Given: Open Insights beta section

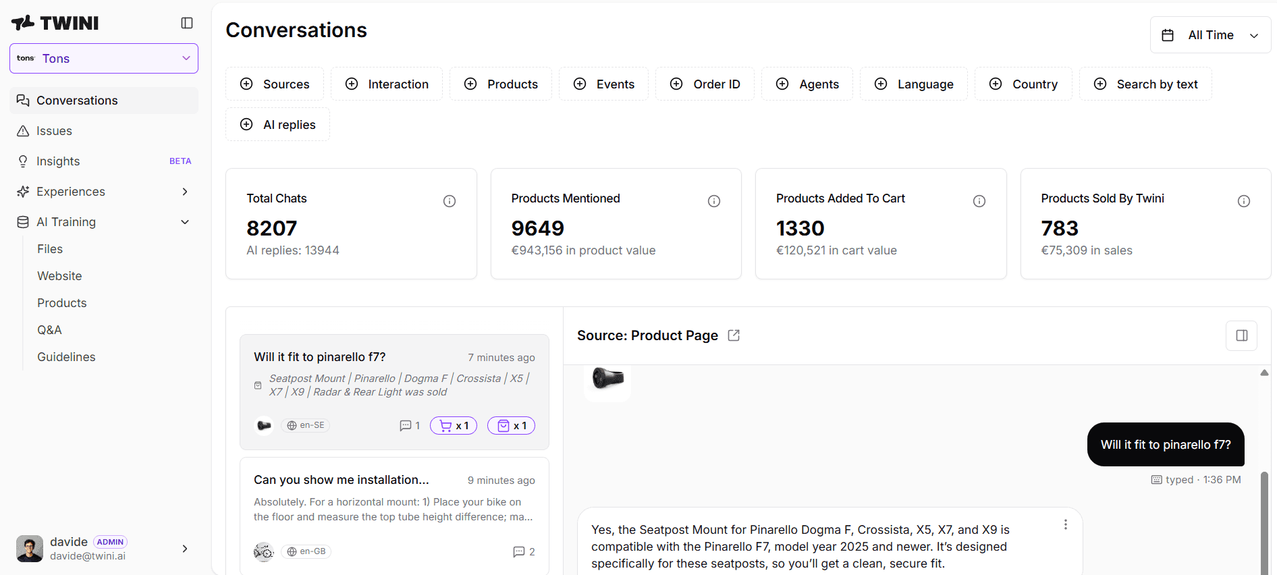Looking at the screenshot, I should tap(104, 161).
